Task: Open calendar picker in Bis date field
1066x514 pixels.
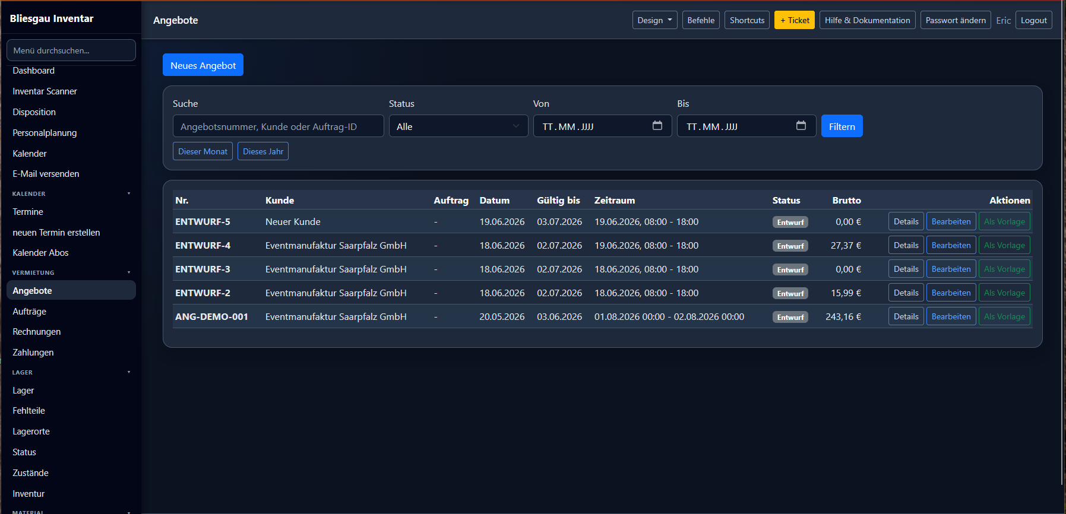Action: pyautogui.click(x=801, y=126)
